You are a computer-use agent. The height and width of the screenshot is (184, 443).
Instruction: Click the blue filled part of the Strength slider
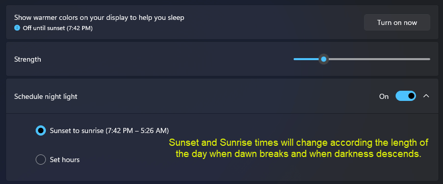coord(306,59)
